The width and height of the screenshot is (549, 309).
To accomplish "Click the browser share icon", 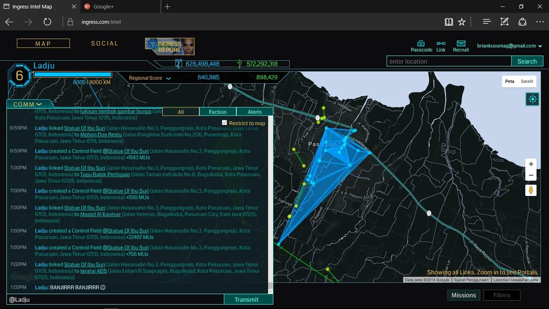I will pos(522,22).
